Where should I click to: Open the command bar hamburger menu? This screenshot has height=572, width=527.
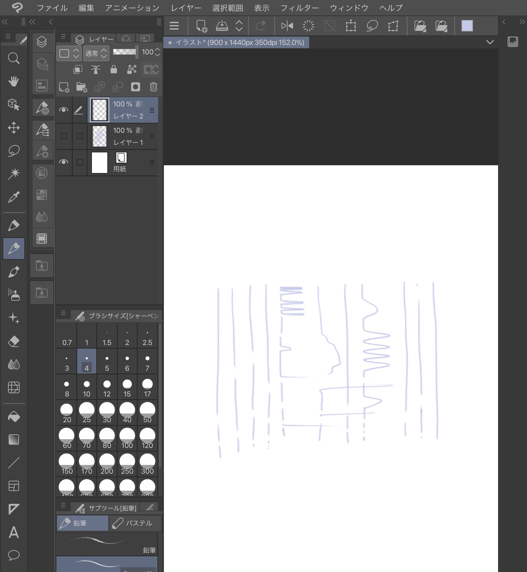coord(174,26)
